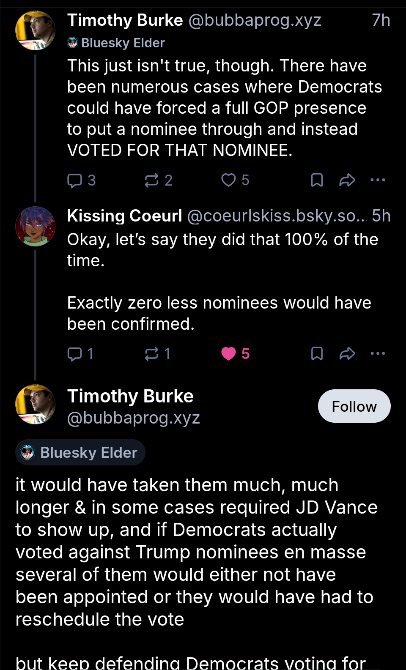406x670 pixels.
Task: View Kissing Coeurl's profile picture
Action: tap(35, 227)
